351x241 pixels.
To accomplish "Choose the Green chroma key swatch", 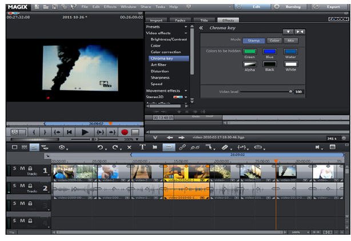I will pos(249,51).
